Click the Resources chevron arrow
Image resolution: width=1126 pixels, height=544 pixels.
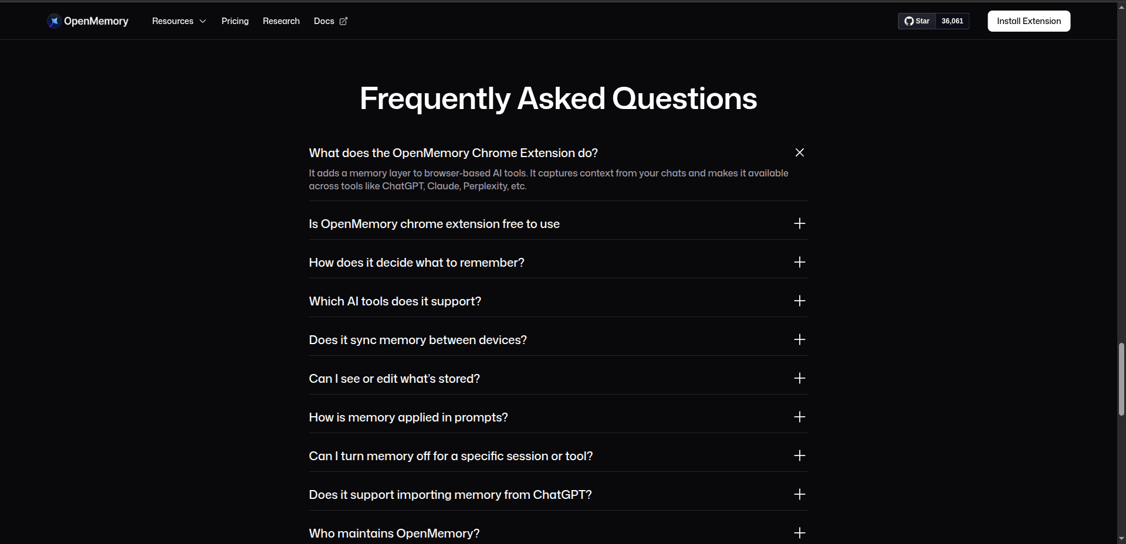[x=203, y=21]
